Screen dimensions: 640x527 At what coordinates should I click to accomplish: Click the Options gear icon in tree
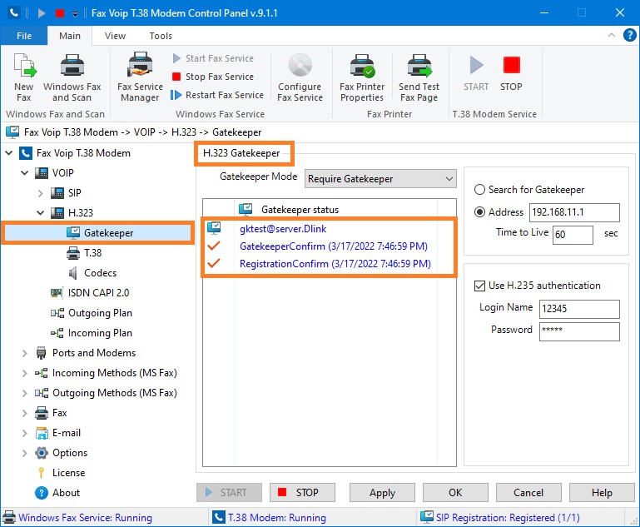tap(42, 453)
